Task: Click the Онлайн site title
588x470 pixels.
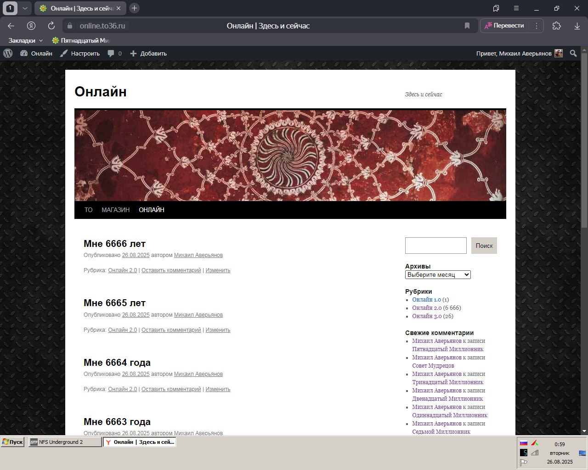Action: [x=101, y=91]
